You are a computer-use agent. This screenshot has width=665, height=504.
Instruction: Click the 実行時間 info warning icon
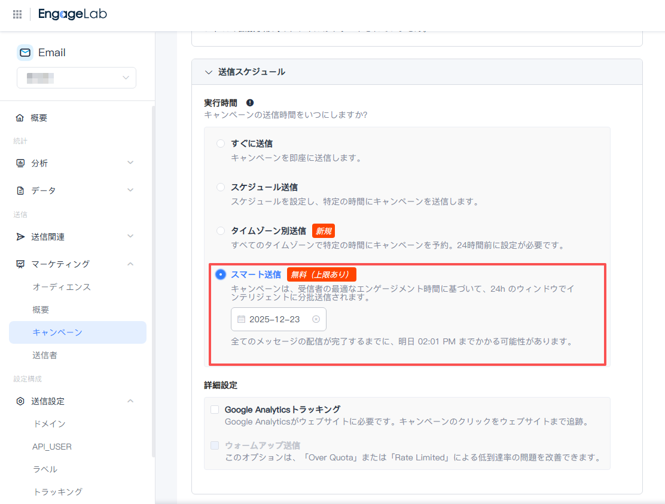click(250, 103)
